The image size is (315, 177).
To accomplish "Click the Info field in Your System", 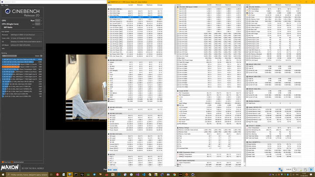I will (x=26, y=49).
